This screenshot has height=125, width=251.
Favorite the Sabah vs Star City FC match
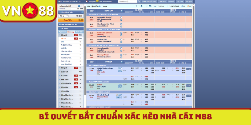(121, 85)
